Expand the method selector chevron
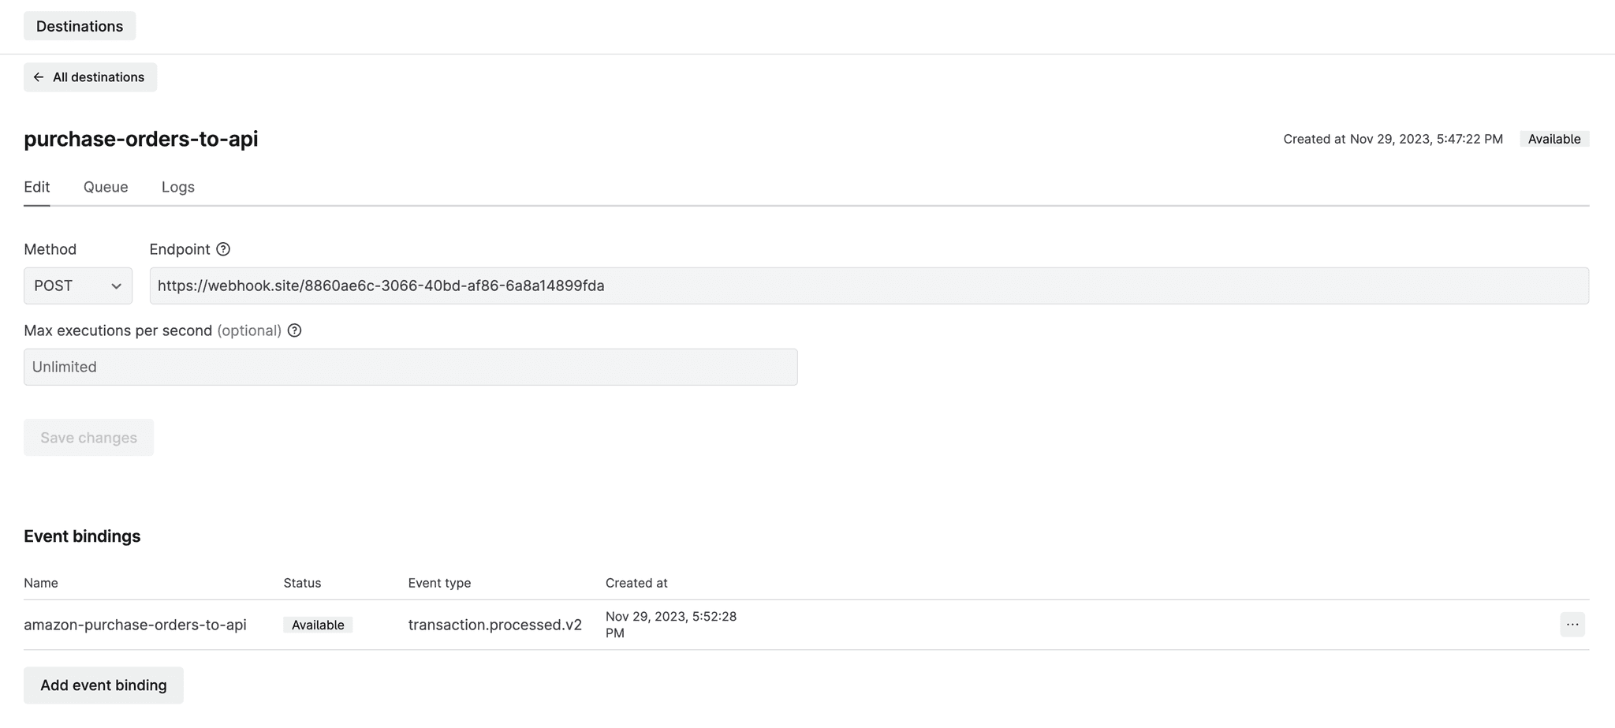The image size is (1615, 728). pos(117,286)
